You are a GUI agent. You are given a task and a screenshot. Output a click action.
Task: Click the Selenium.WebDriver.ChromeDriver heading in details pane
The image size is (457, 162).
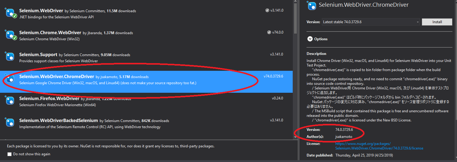point(364,5)
